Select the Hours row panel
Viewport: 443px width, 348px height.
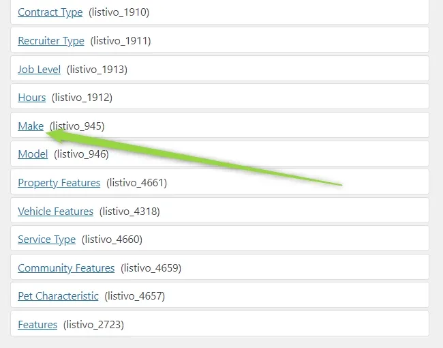pos(220,96)
